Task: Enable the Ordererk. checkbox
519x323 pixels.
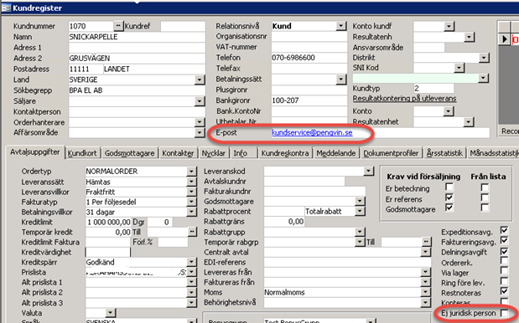Action: [504, 261]
